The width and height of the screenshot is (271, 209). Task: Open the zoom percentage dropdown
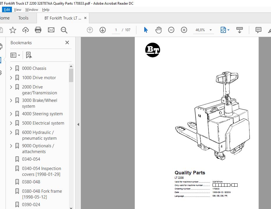(211, 30)
